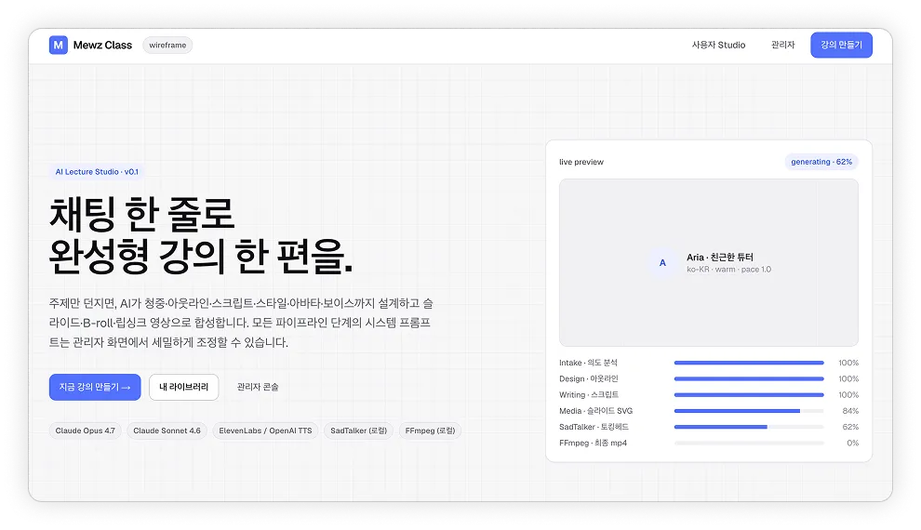
Task: Click the 강의 만들기 header button
Action: coord(841,46)
